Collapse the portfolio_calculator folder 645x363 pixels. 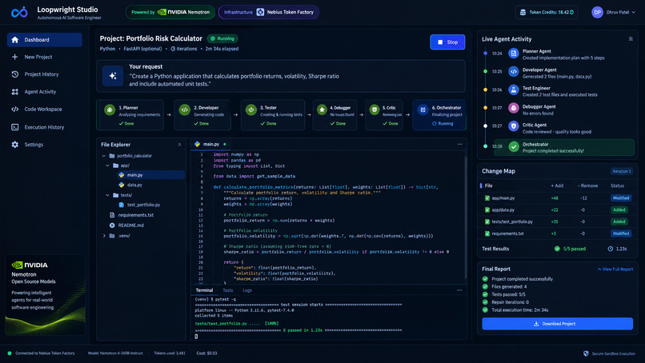tap(104, 156)
